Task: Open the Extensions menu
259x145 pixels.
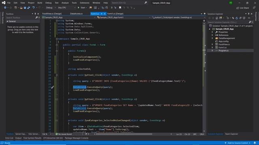Action: (85, 3)
